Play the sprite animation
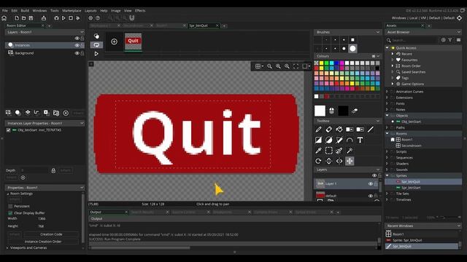 (96, 54)
